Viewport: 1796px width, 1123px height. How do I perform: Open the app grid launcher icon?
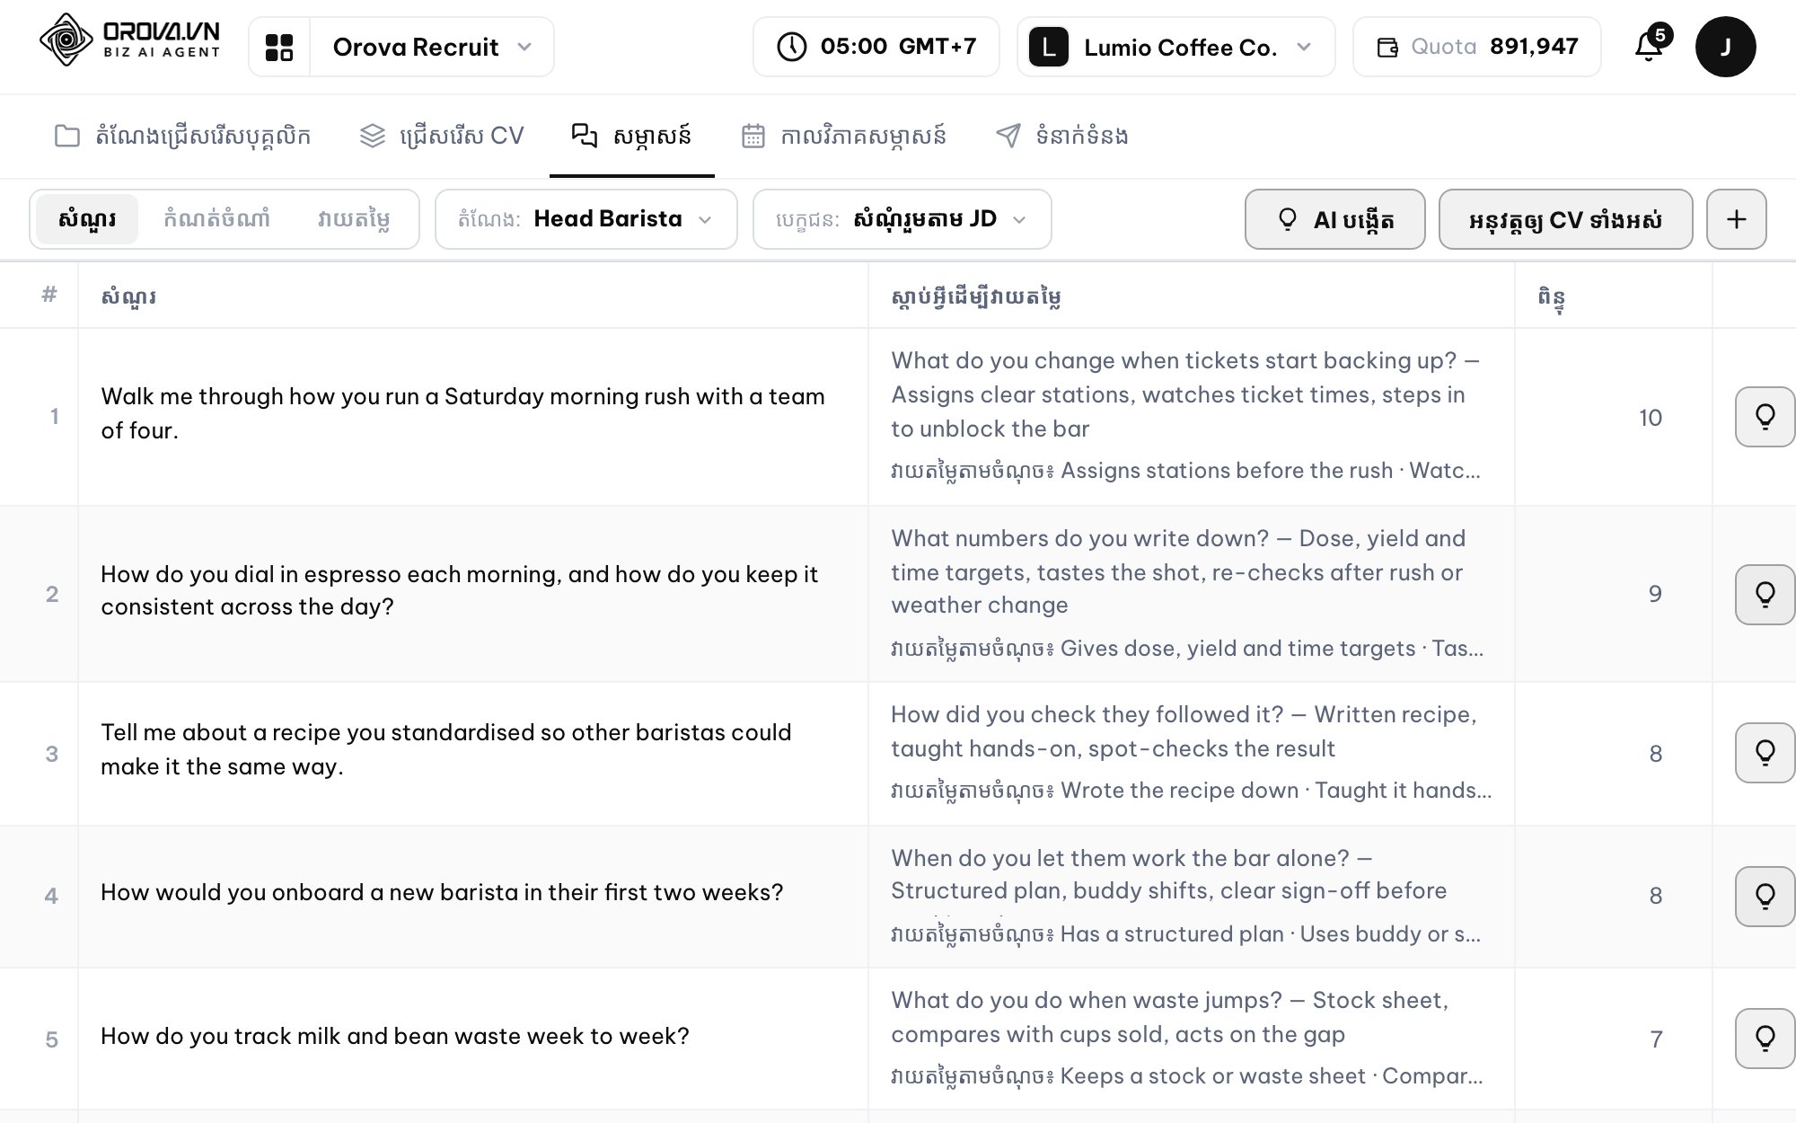click(279, 47)
